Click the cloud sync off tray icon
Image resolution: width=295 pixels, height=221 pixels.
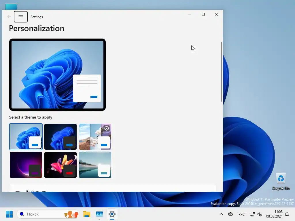click(x=230, y=214)
